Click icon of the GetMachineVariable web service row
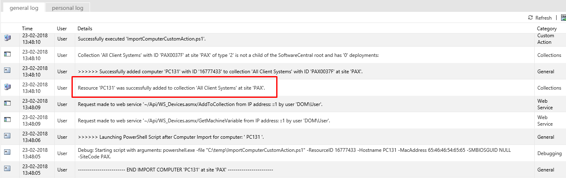This screenshot has width=566, height=178. tap(7, 119)
